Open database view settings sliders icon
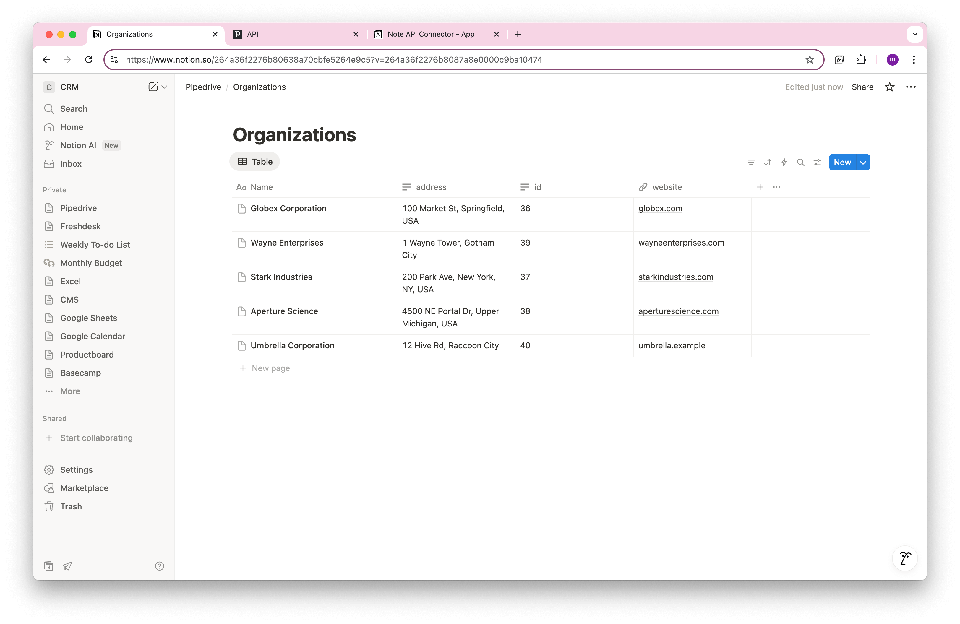960x624 pixels. (x=817, y=162)
